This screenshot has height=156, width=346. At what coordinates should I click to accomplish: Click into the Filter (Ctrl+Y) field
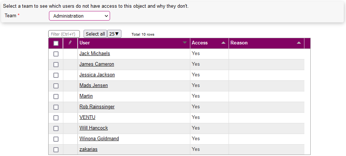pyautogui.click(x=64, y=34)
